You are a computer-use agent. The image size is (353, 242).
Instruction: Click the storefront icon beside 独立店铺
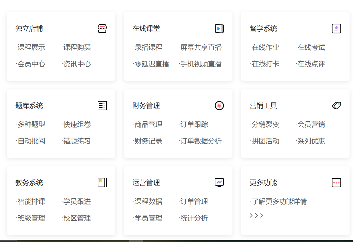102,29
